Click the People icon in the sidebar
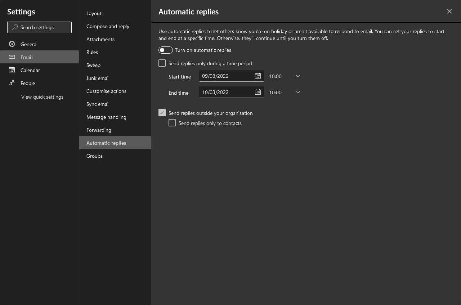 12,83
